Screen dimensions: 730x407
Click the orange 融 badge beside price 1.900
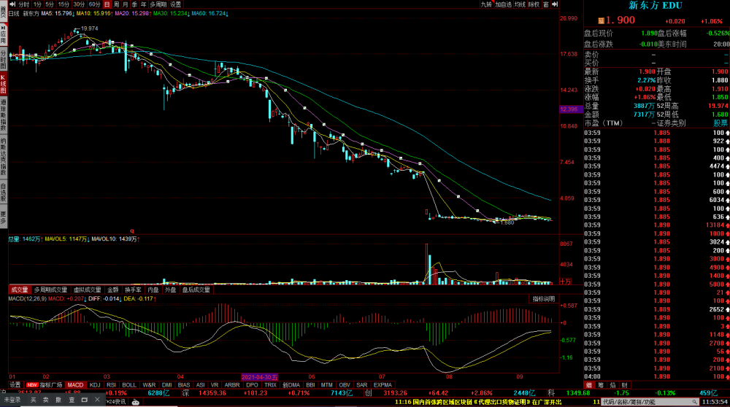click(601, 20)
